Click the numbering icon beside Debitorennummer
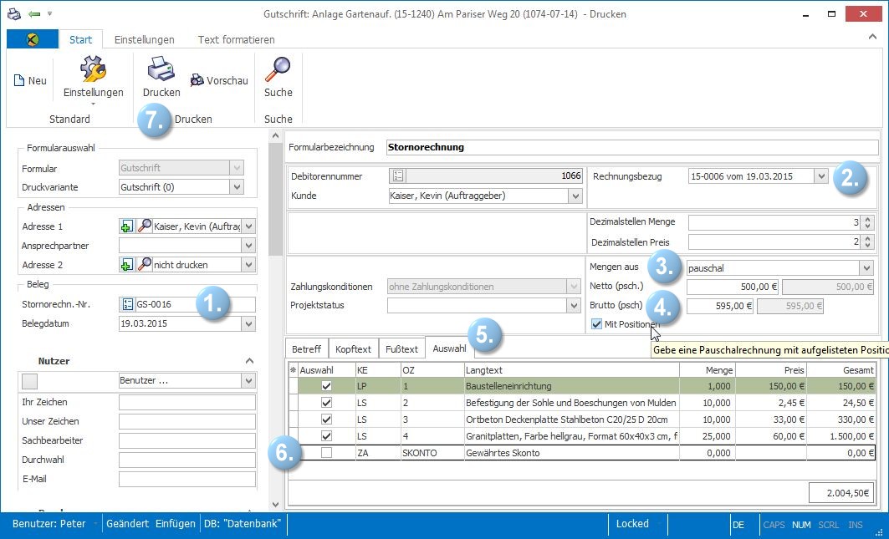889x539 pixels. click(397, 176)
